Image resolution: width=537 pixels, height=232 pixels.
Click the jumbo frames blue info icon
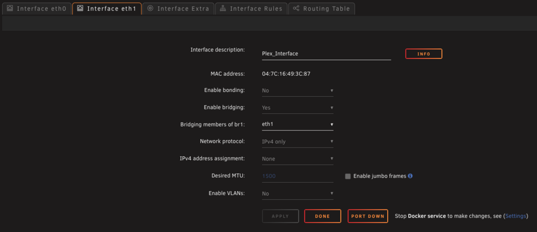click(x=410, y=176)
